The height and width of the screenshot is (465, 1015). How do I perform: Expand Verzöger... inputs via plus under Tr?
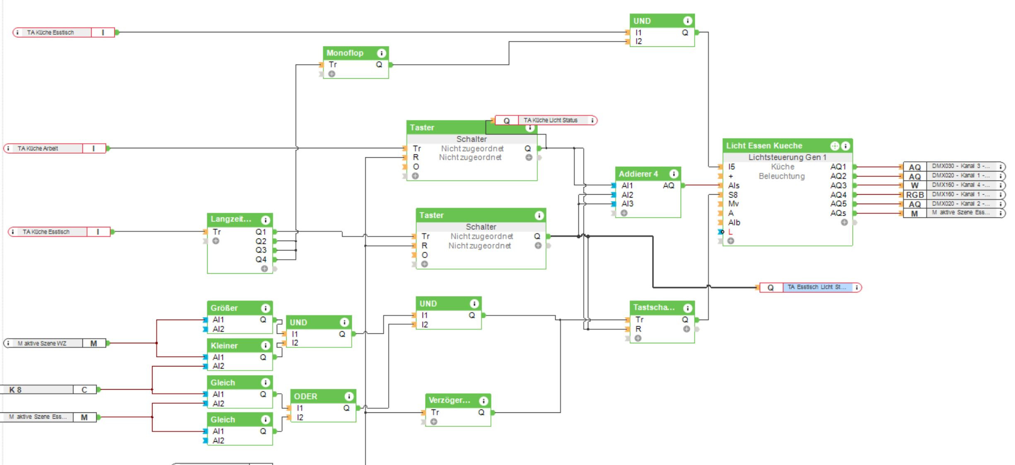click(x=434, y=422)
